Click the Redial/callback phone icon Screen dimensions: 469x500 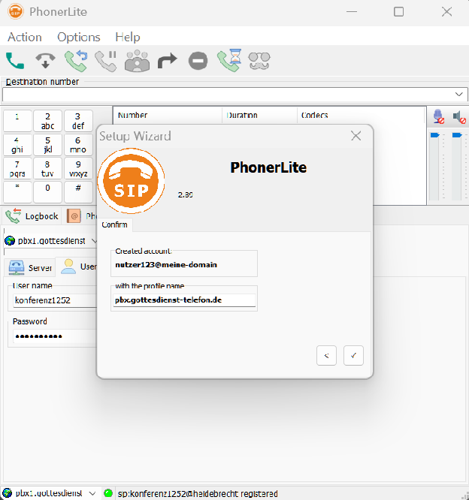(76, 61)
